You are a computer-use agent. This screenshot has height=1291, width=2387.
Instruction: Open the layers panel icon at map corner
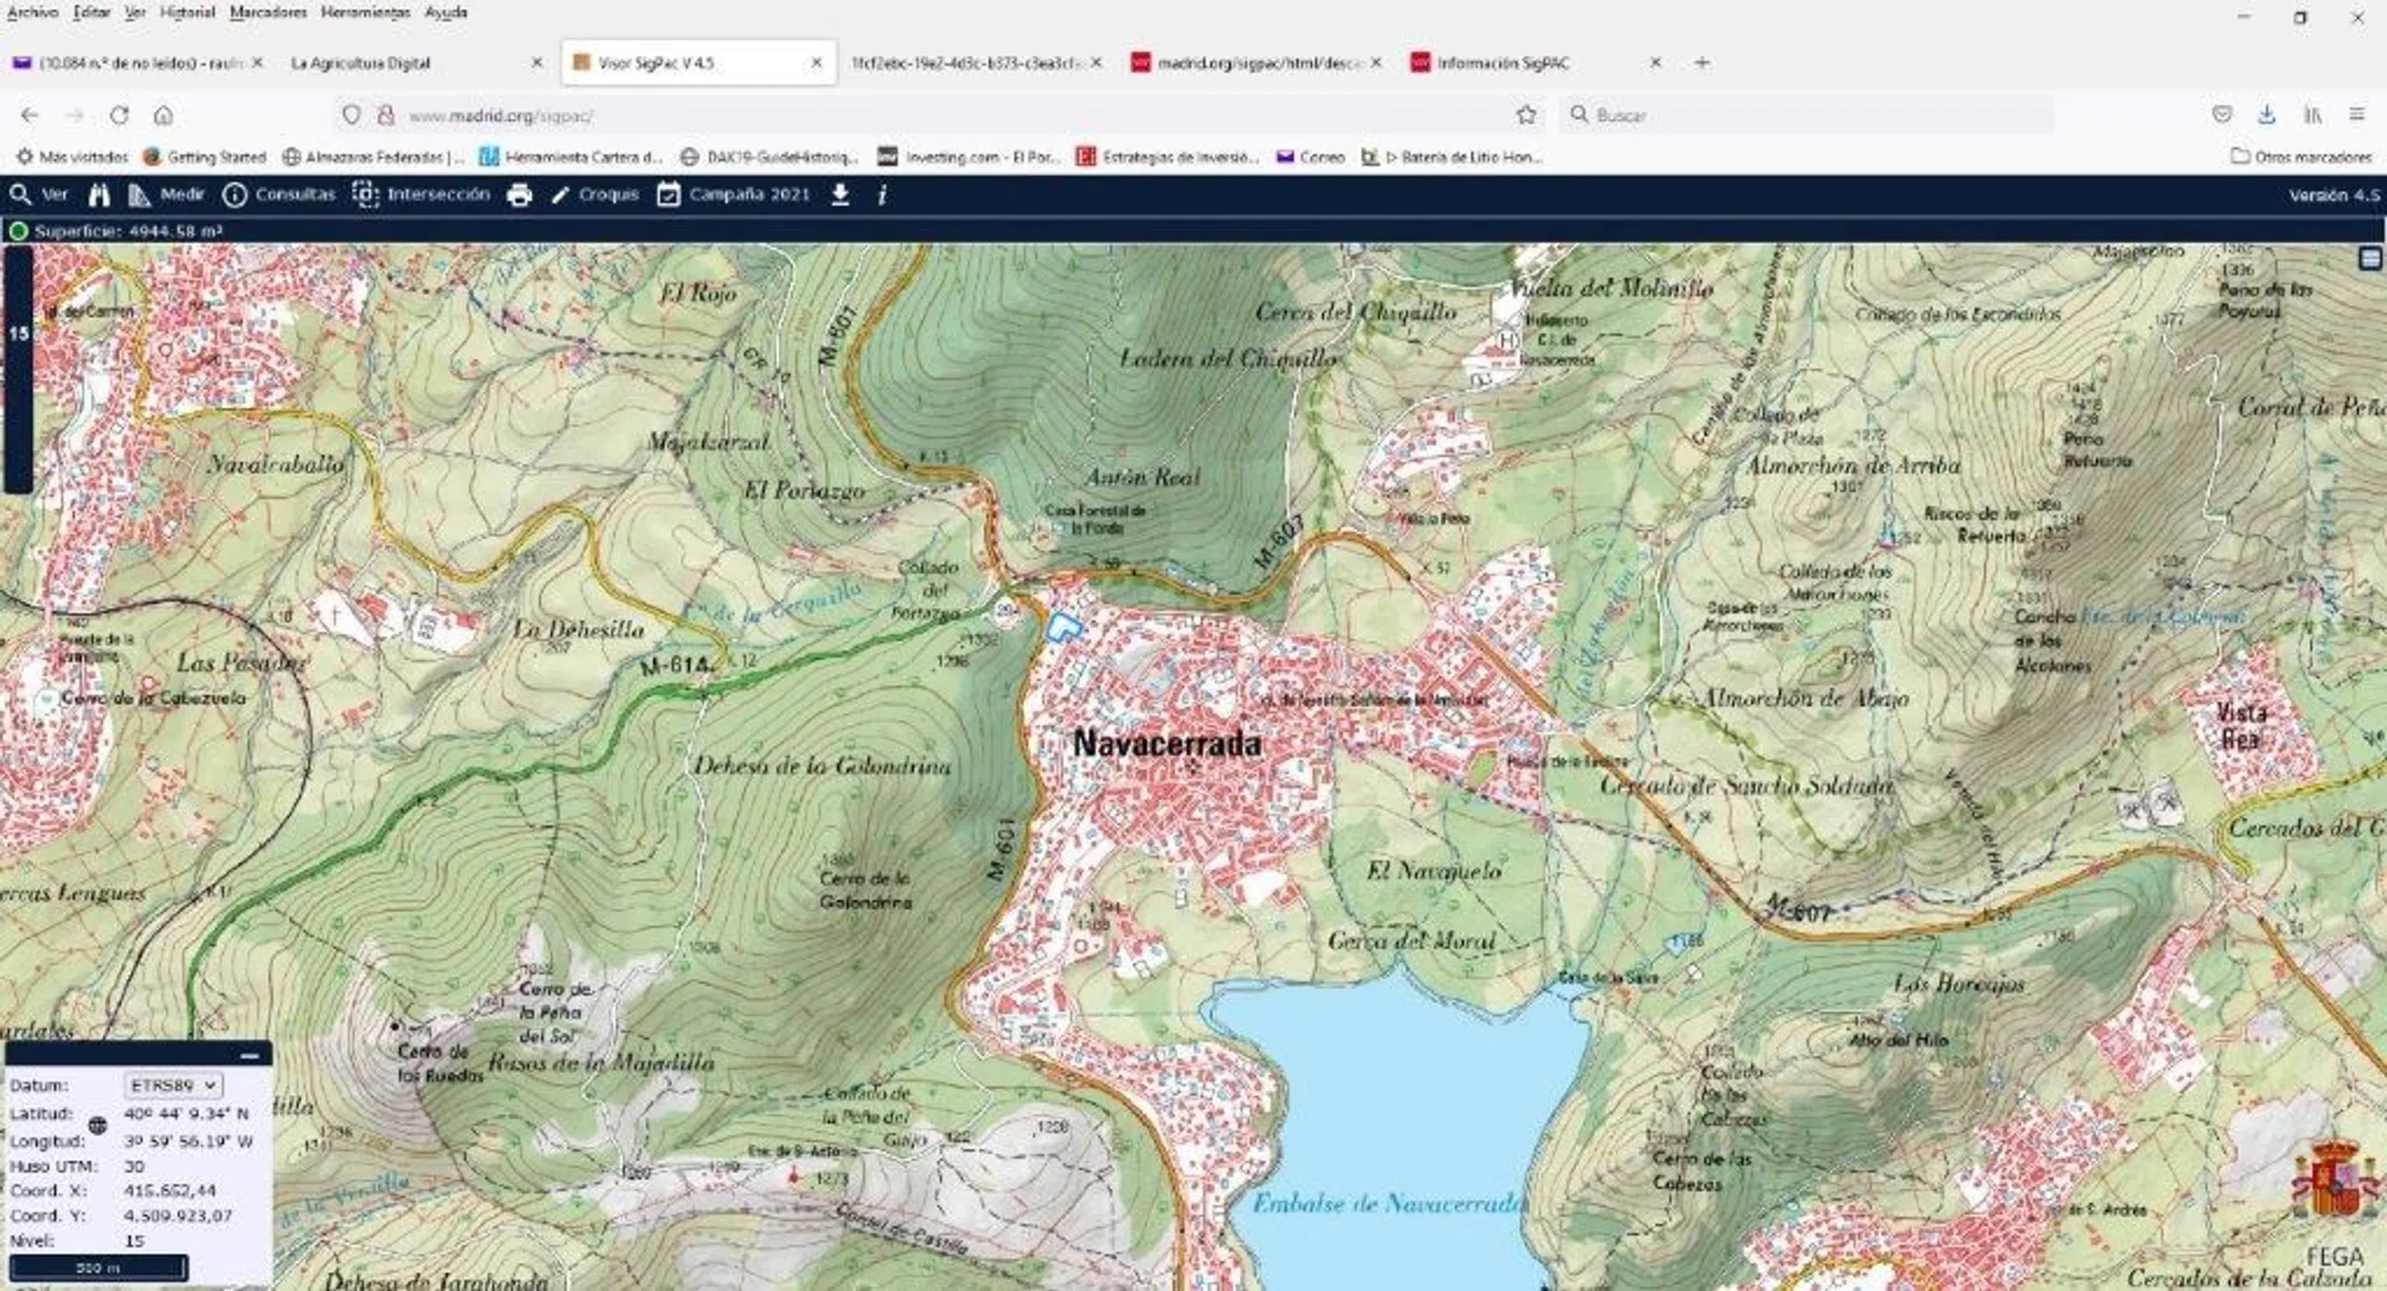pos(2371,258)
